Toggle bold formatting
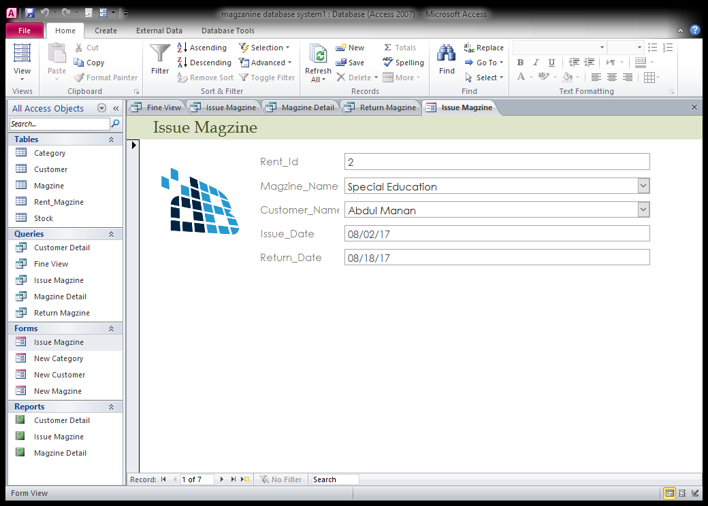 tap(519, 62)
